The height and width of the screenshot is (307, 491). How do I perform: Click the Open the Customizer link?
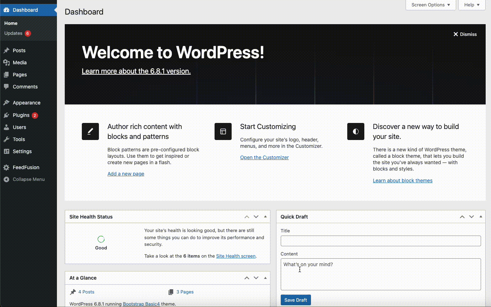(x=264, y=157)
